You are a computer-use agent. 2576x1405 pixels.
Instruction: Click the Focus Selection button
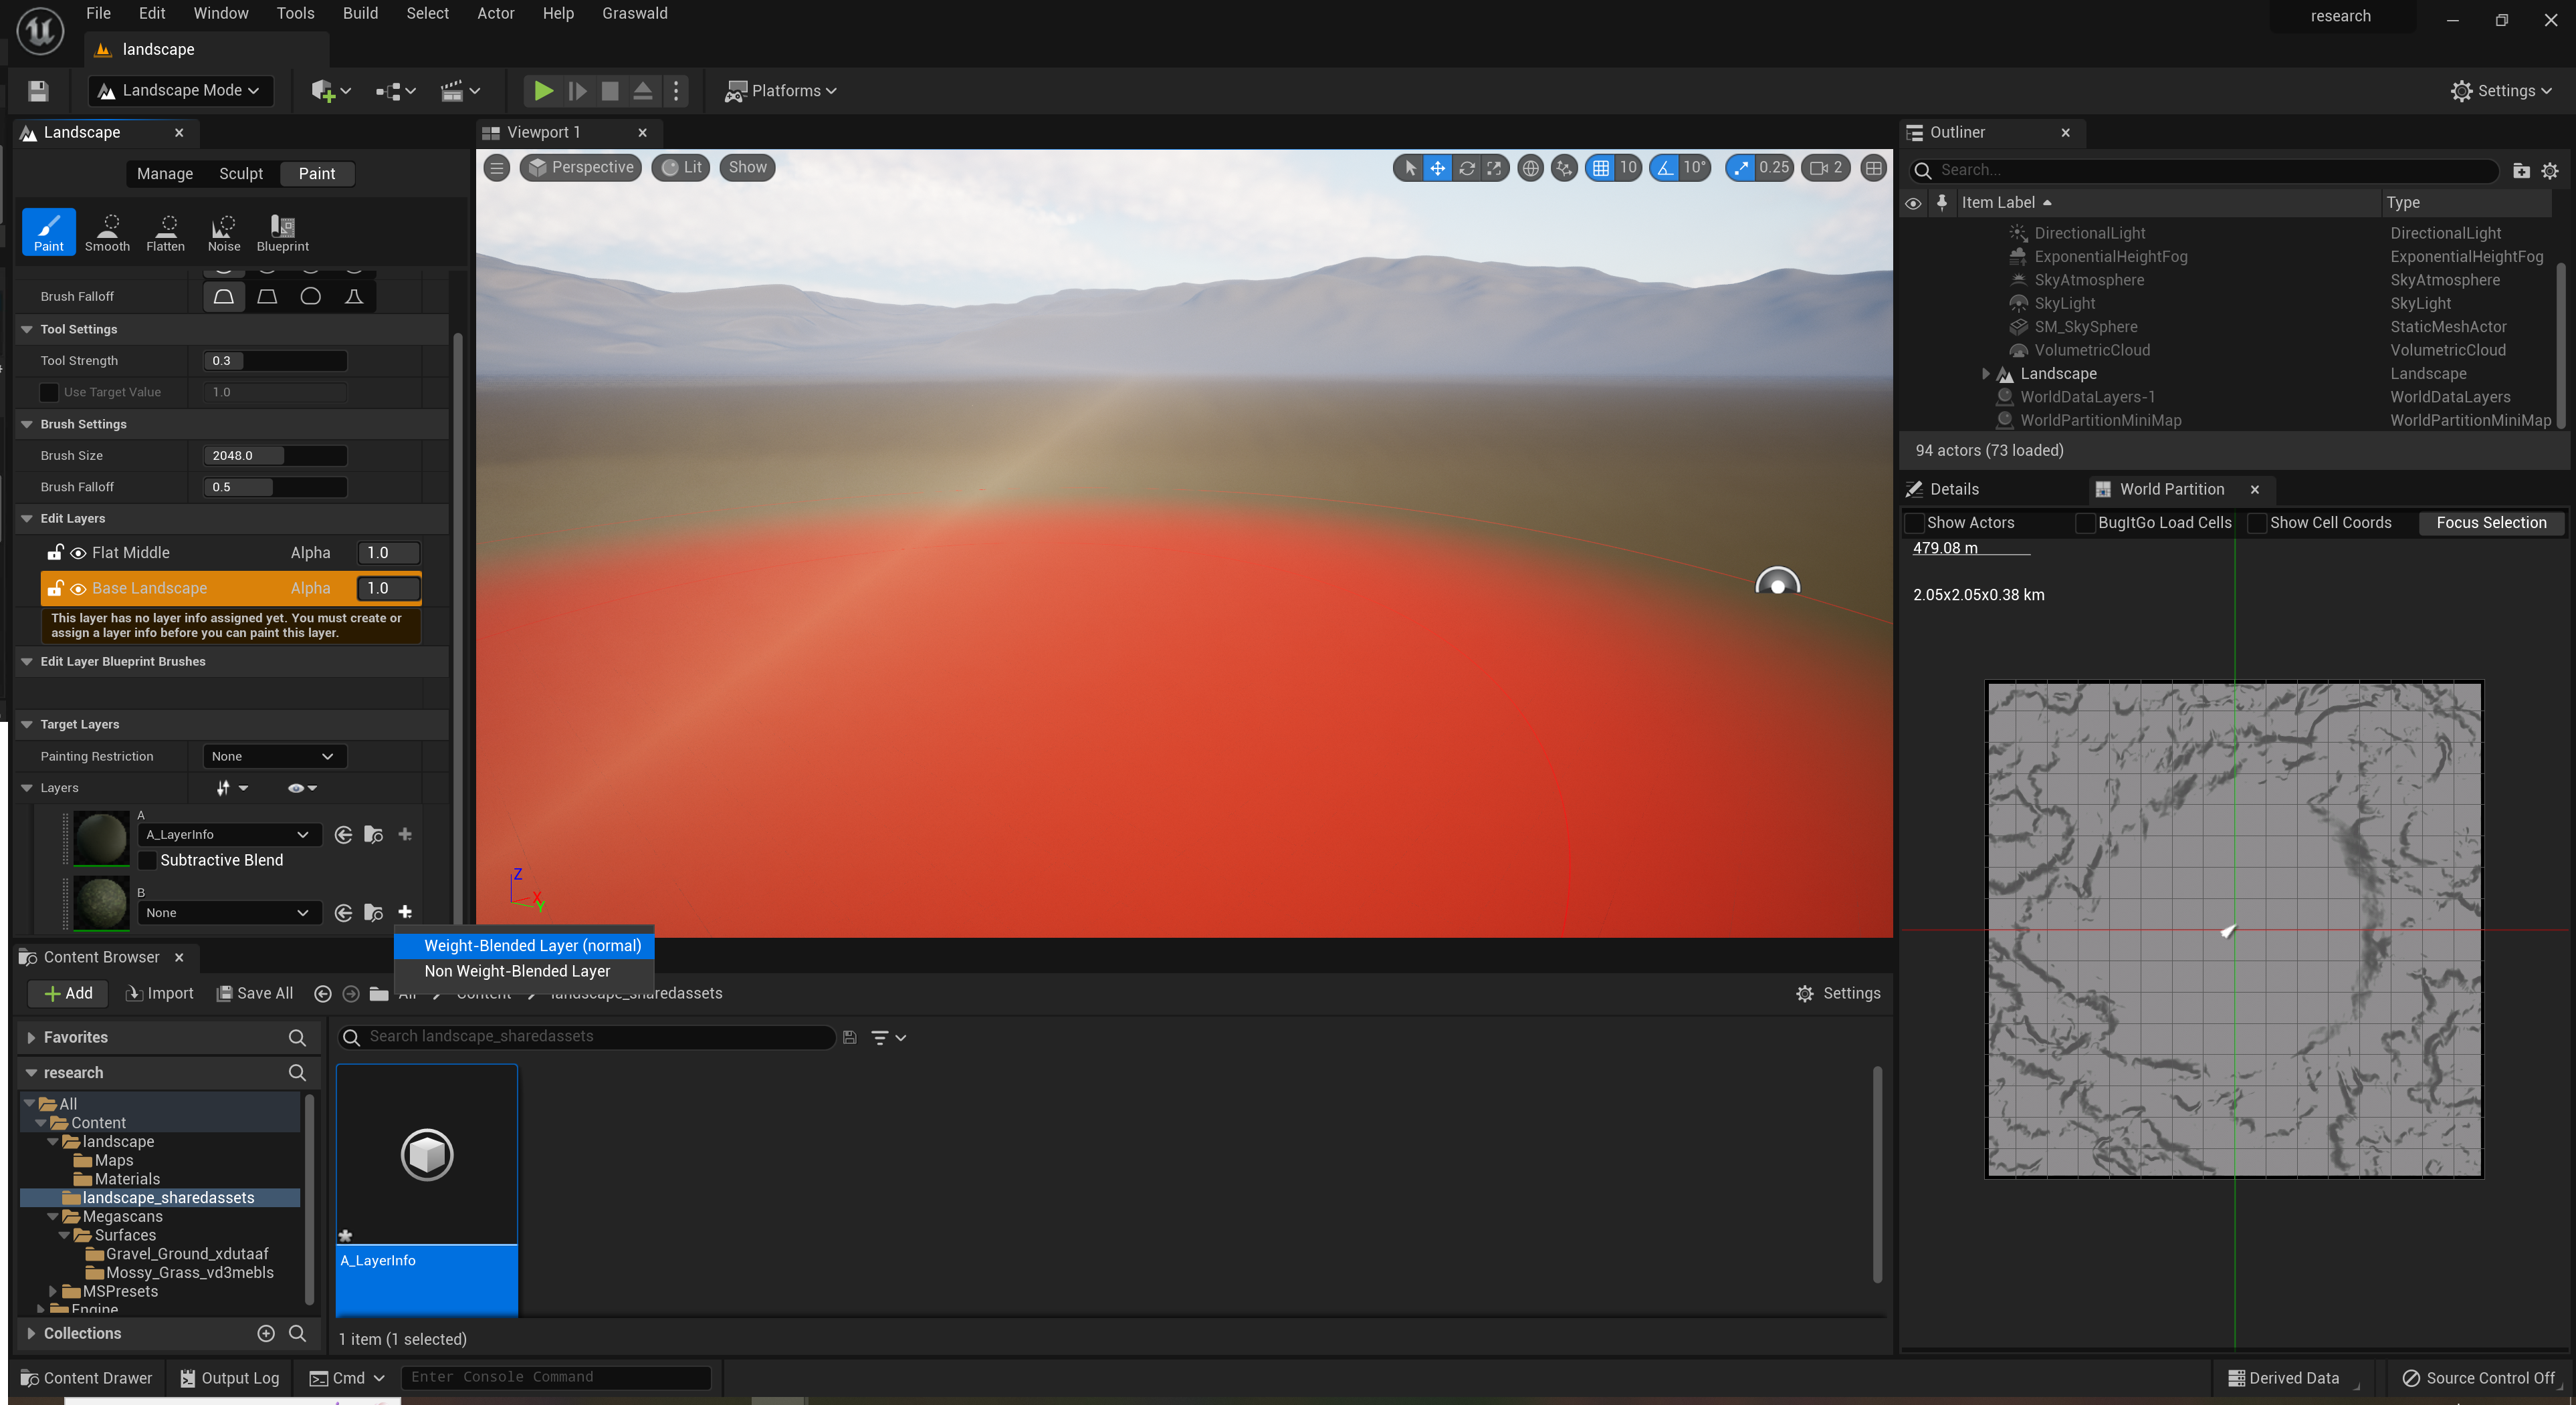(2490, 523)
